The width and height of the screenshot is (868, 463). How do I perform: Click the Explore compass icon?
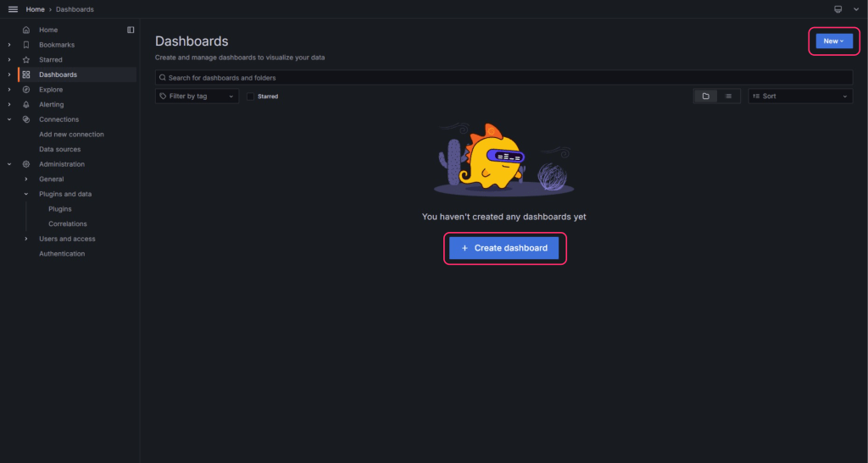(x=26, y=90)
